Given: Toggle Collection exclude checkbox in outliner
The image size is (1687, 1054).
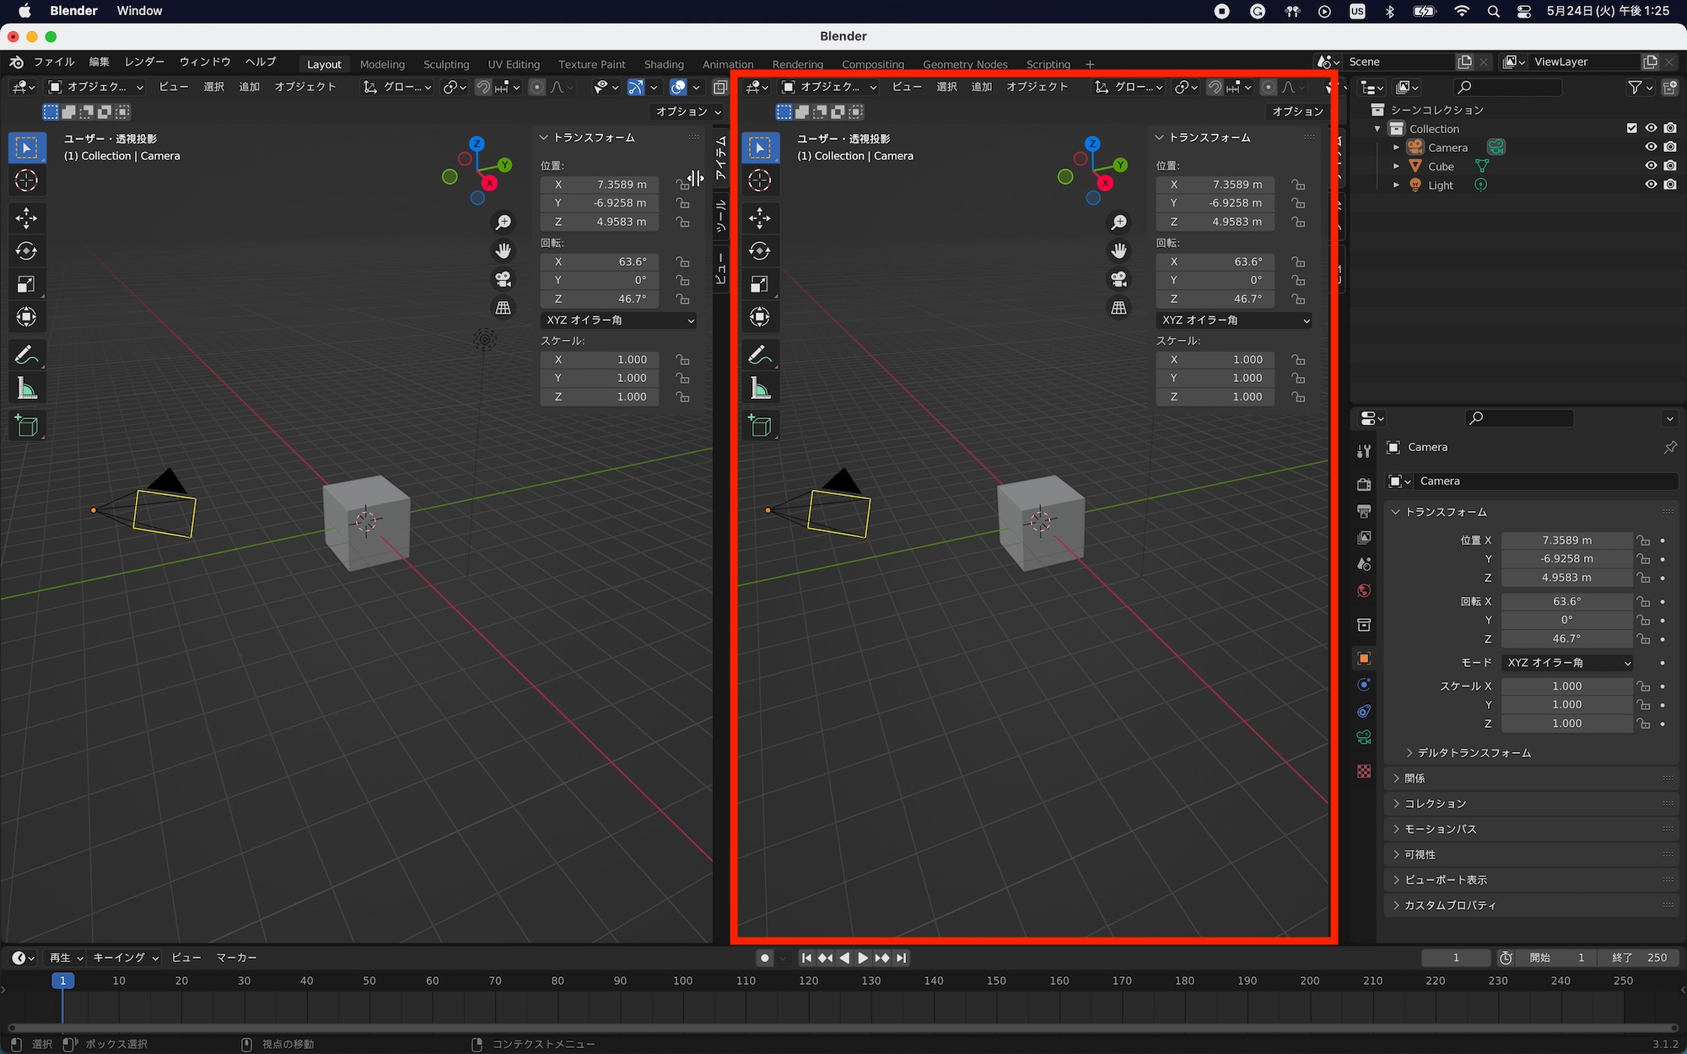Looking at the screenshot, I should pyautogui.click(x=1631, y=128).
